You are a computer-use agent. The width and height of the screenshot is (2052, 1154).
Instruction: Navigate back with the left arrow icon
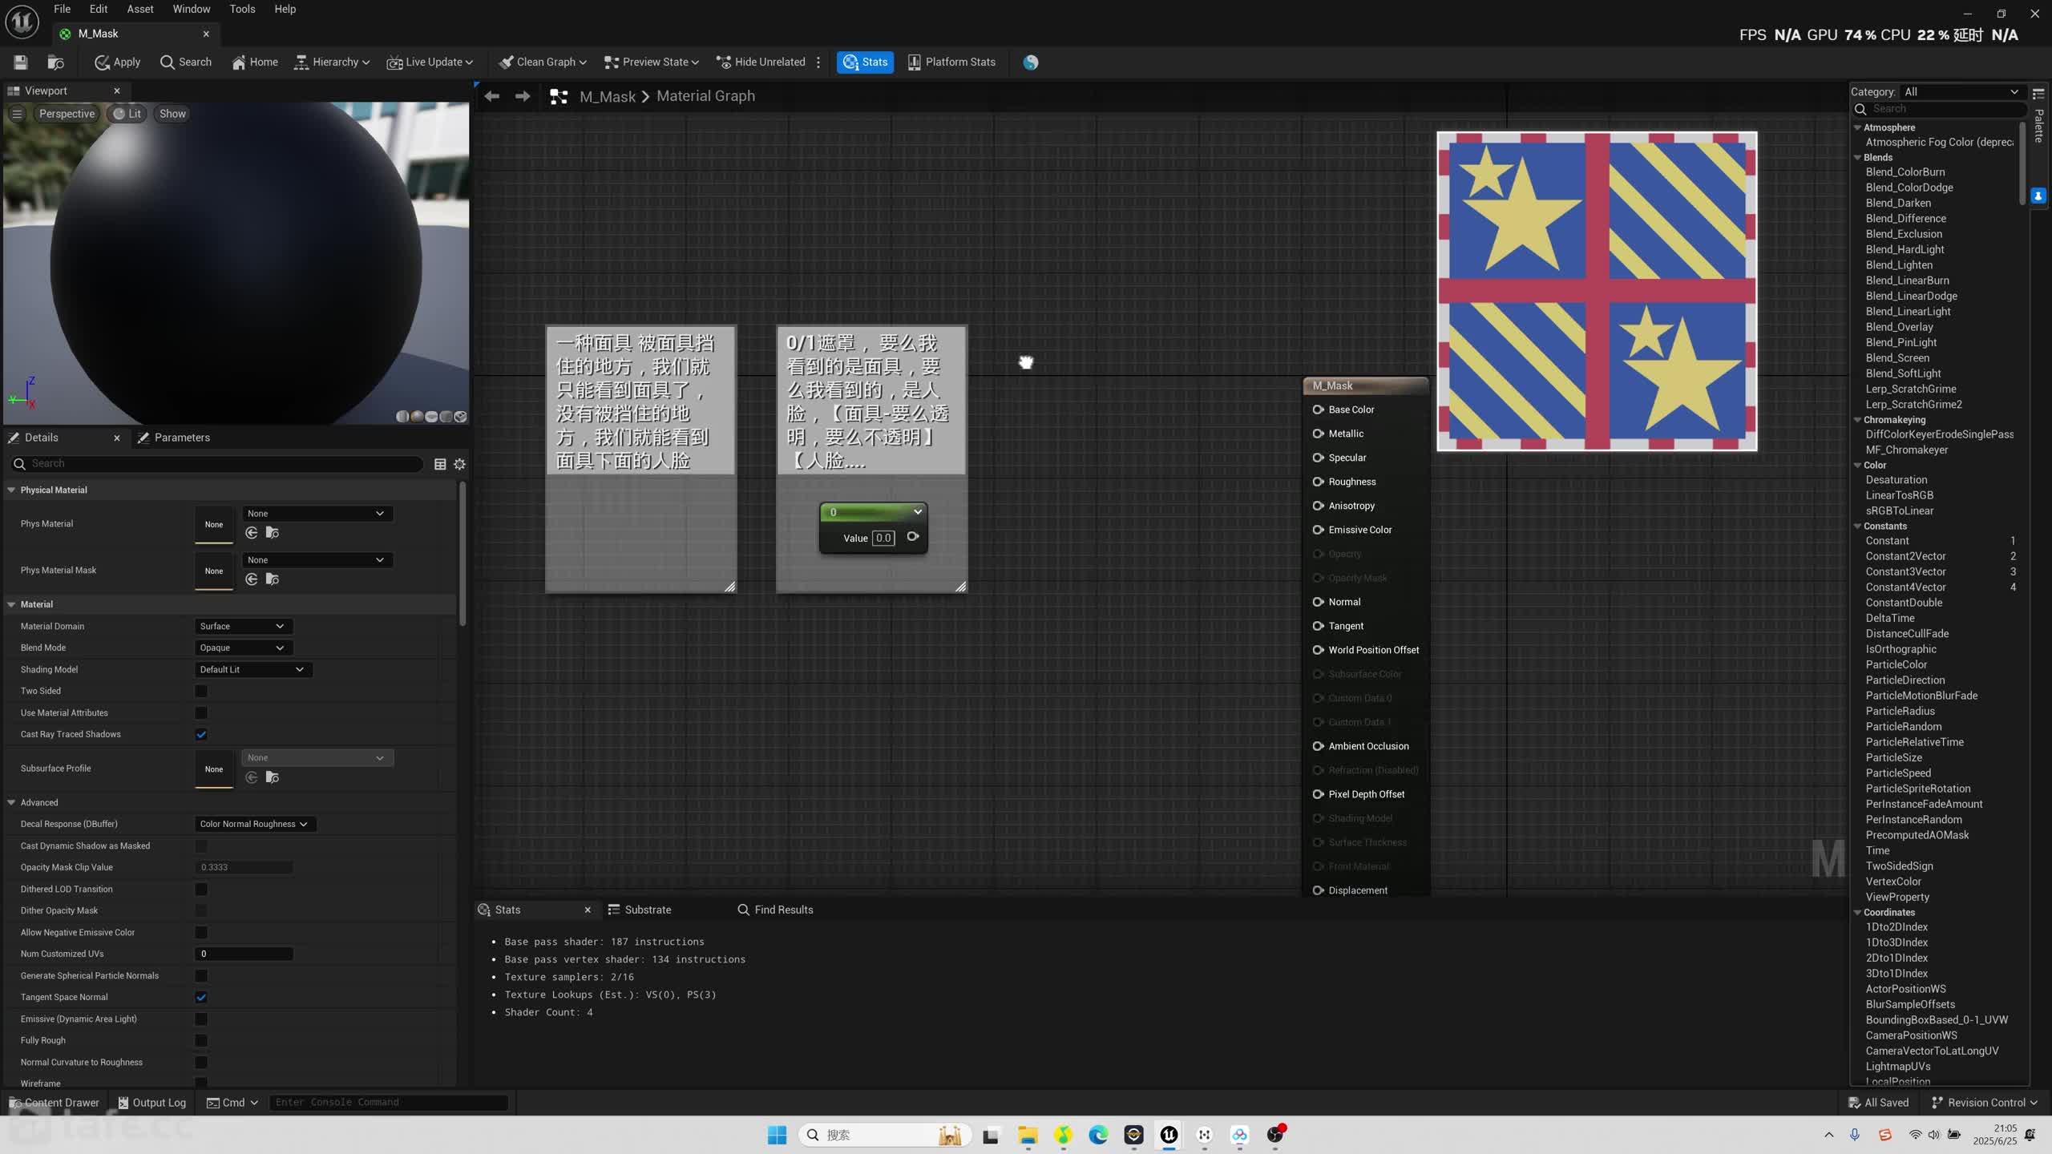point(492,96)
